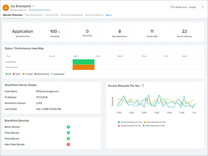The image size is (208, 156).
Task: Select the Content DB tab
Action: tap(51, 15)
